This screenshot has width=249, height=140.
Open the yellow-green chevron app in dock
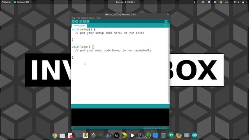pyautogui.click(x=124, y=135)
